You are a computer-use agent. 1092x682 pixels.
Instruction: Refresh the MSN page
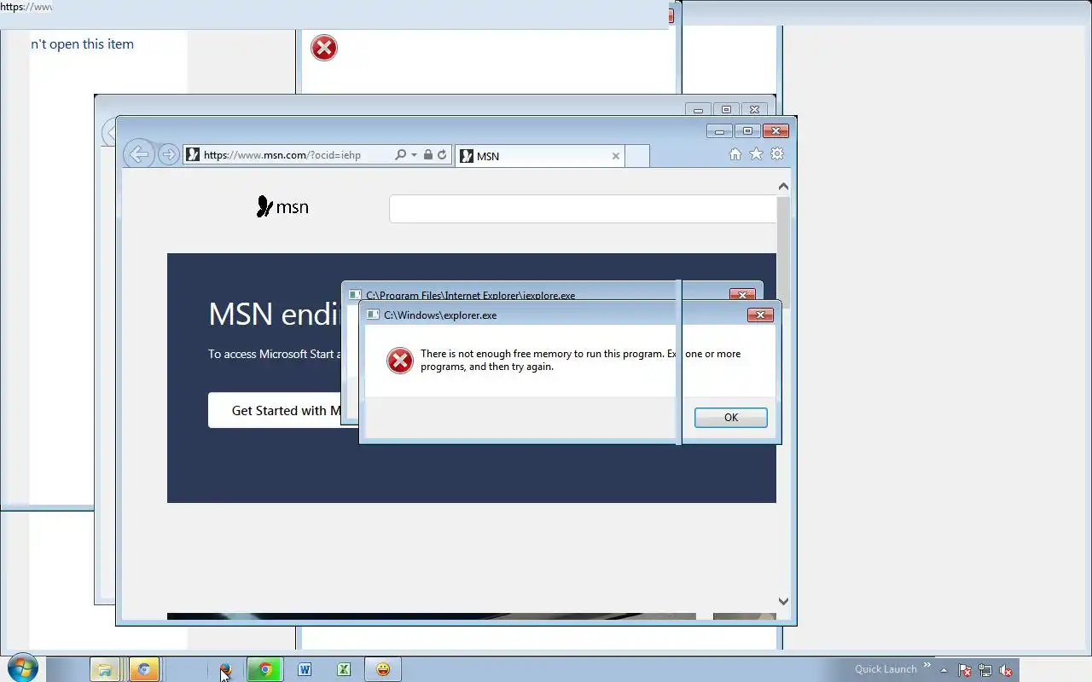pos(442,155)
